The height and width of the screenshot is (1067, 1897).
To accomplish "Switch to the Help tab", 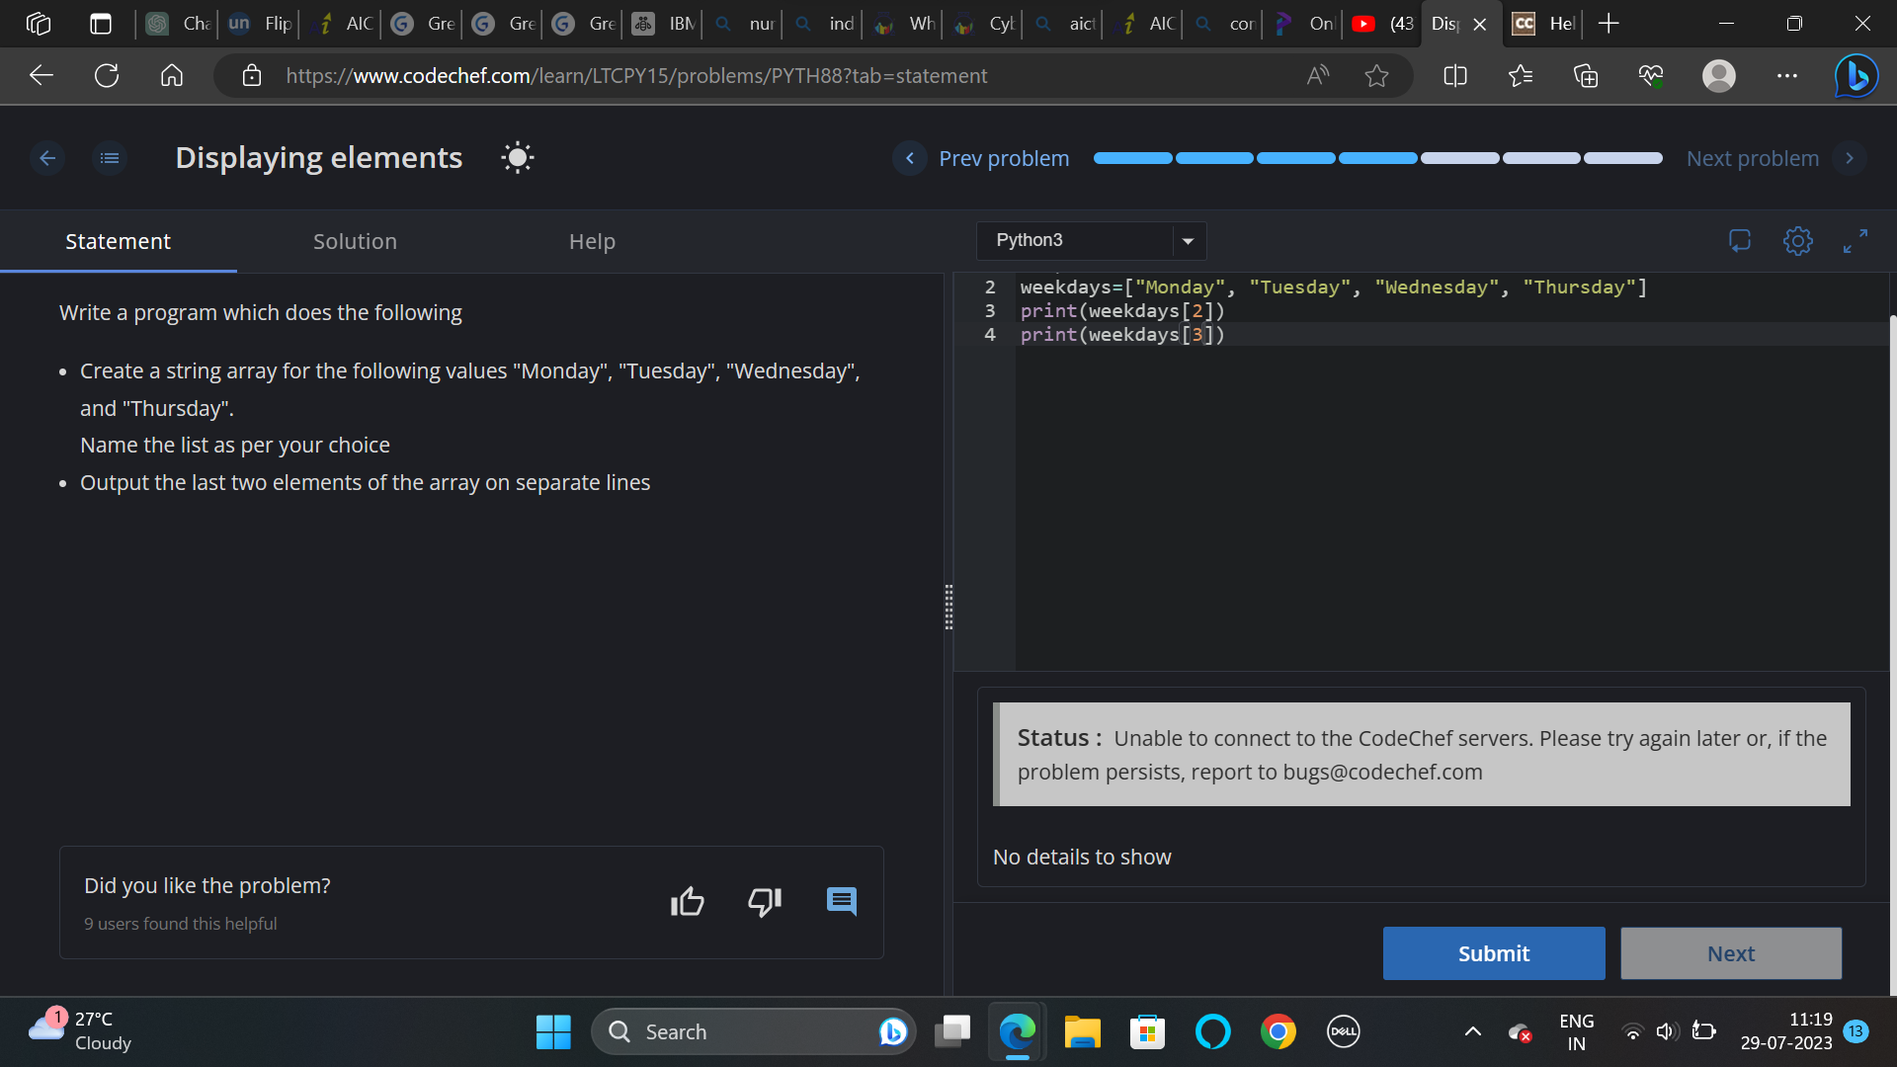I will pos(592,242).
